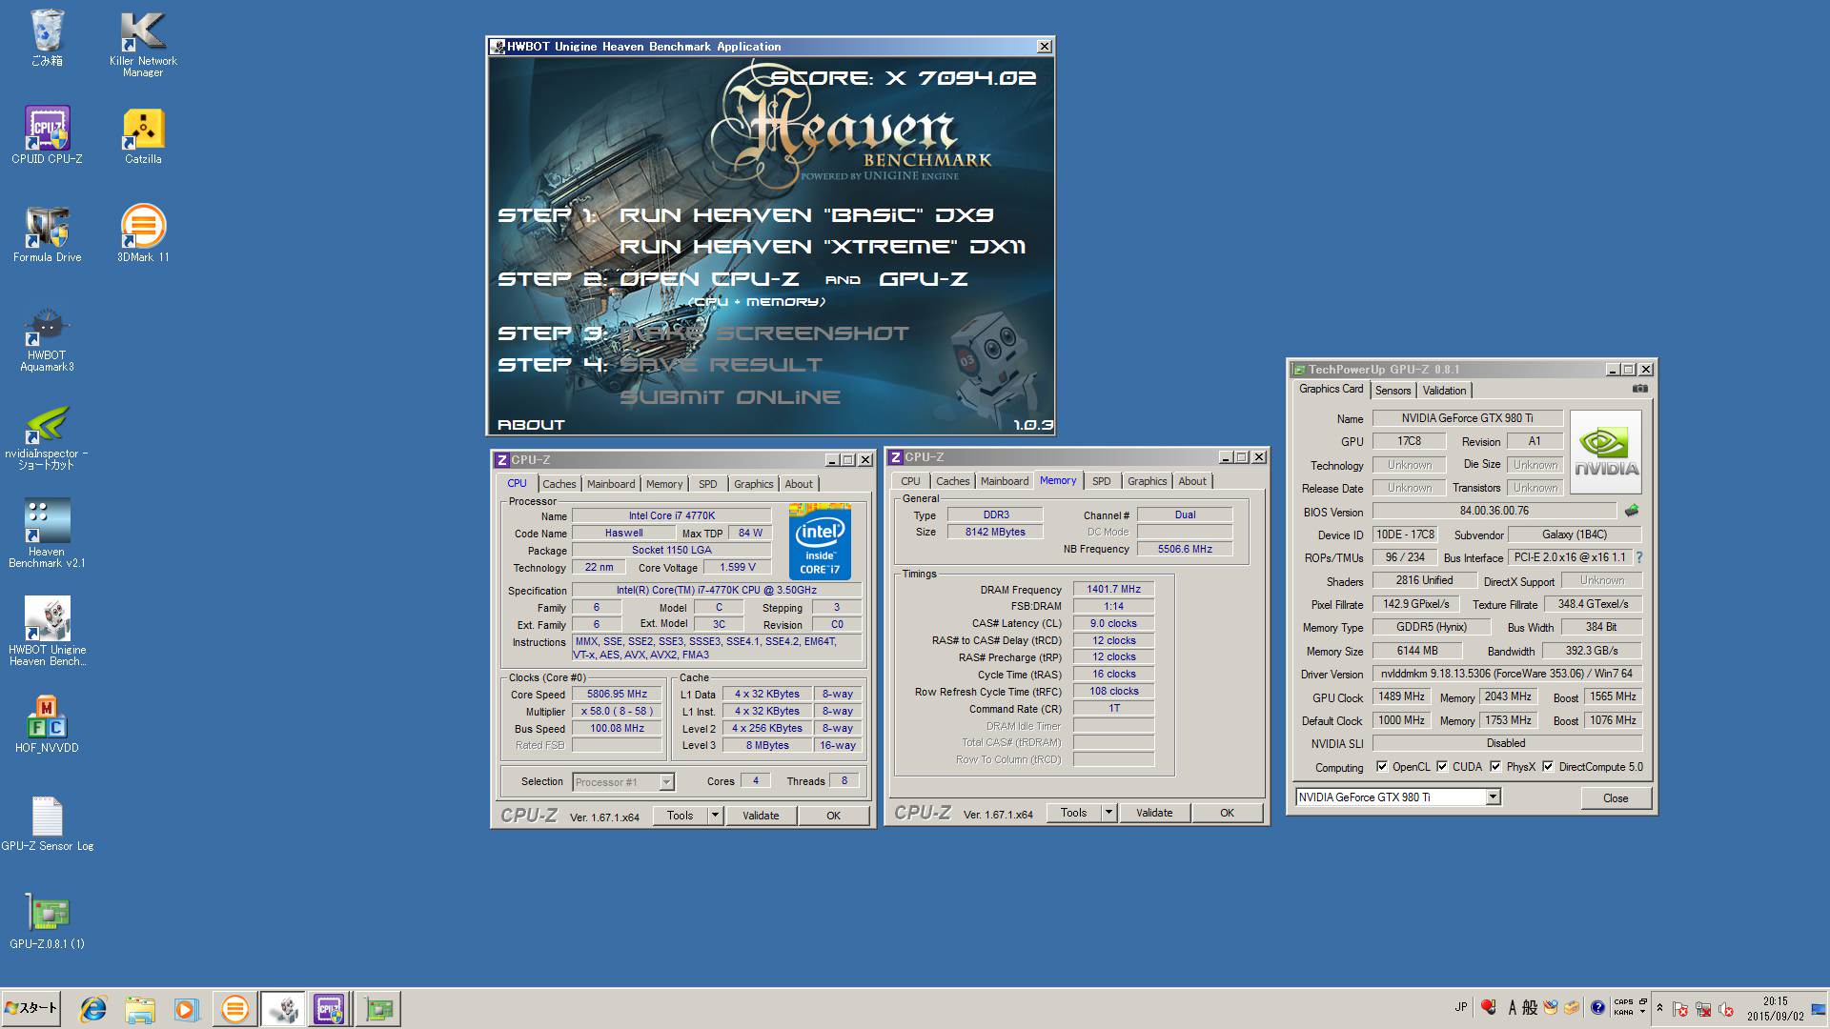Screen dimensions: 1830x1029
Task: Open Sensors tab in GPU-Z
Action: (1393, 391)
